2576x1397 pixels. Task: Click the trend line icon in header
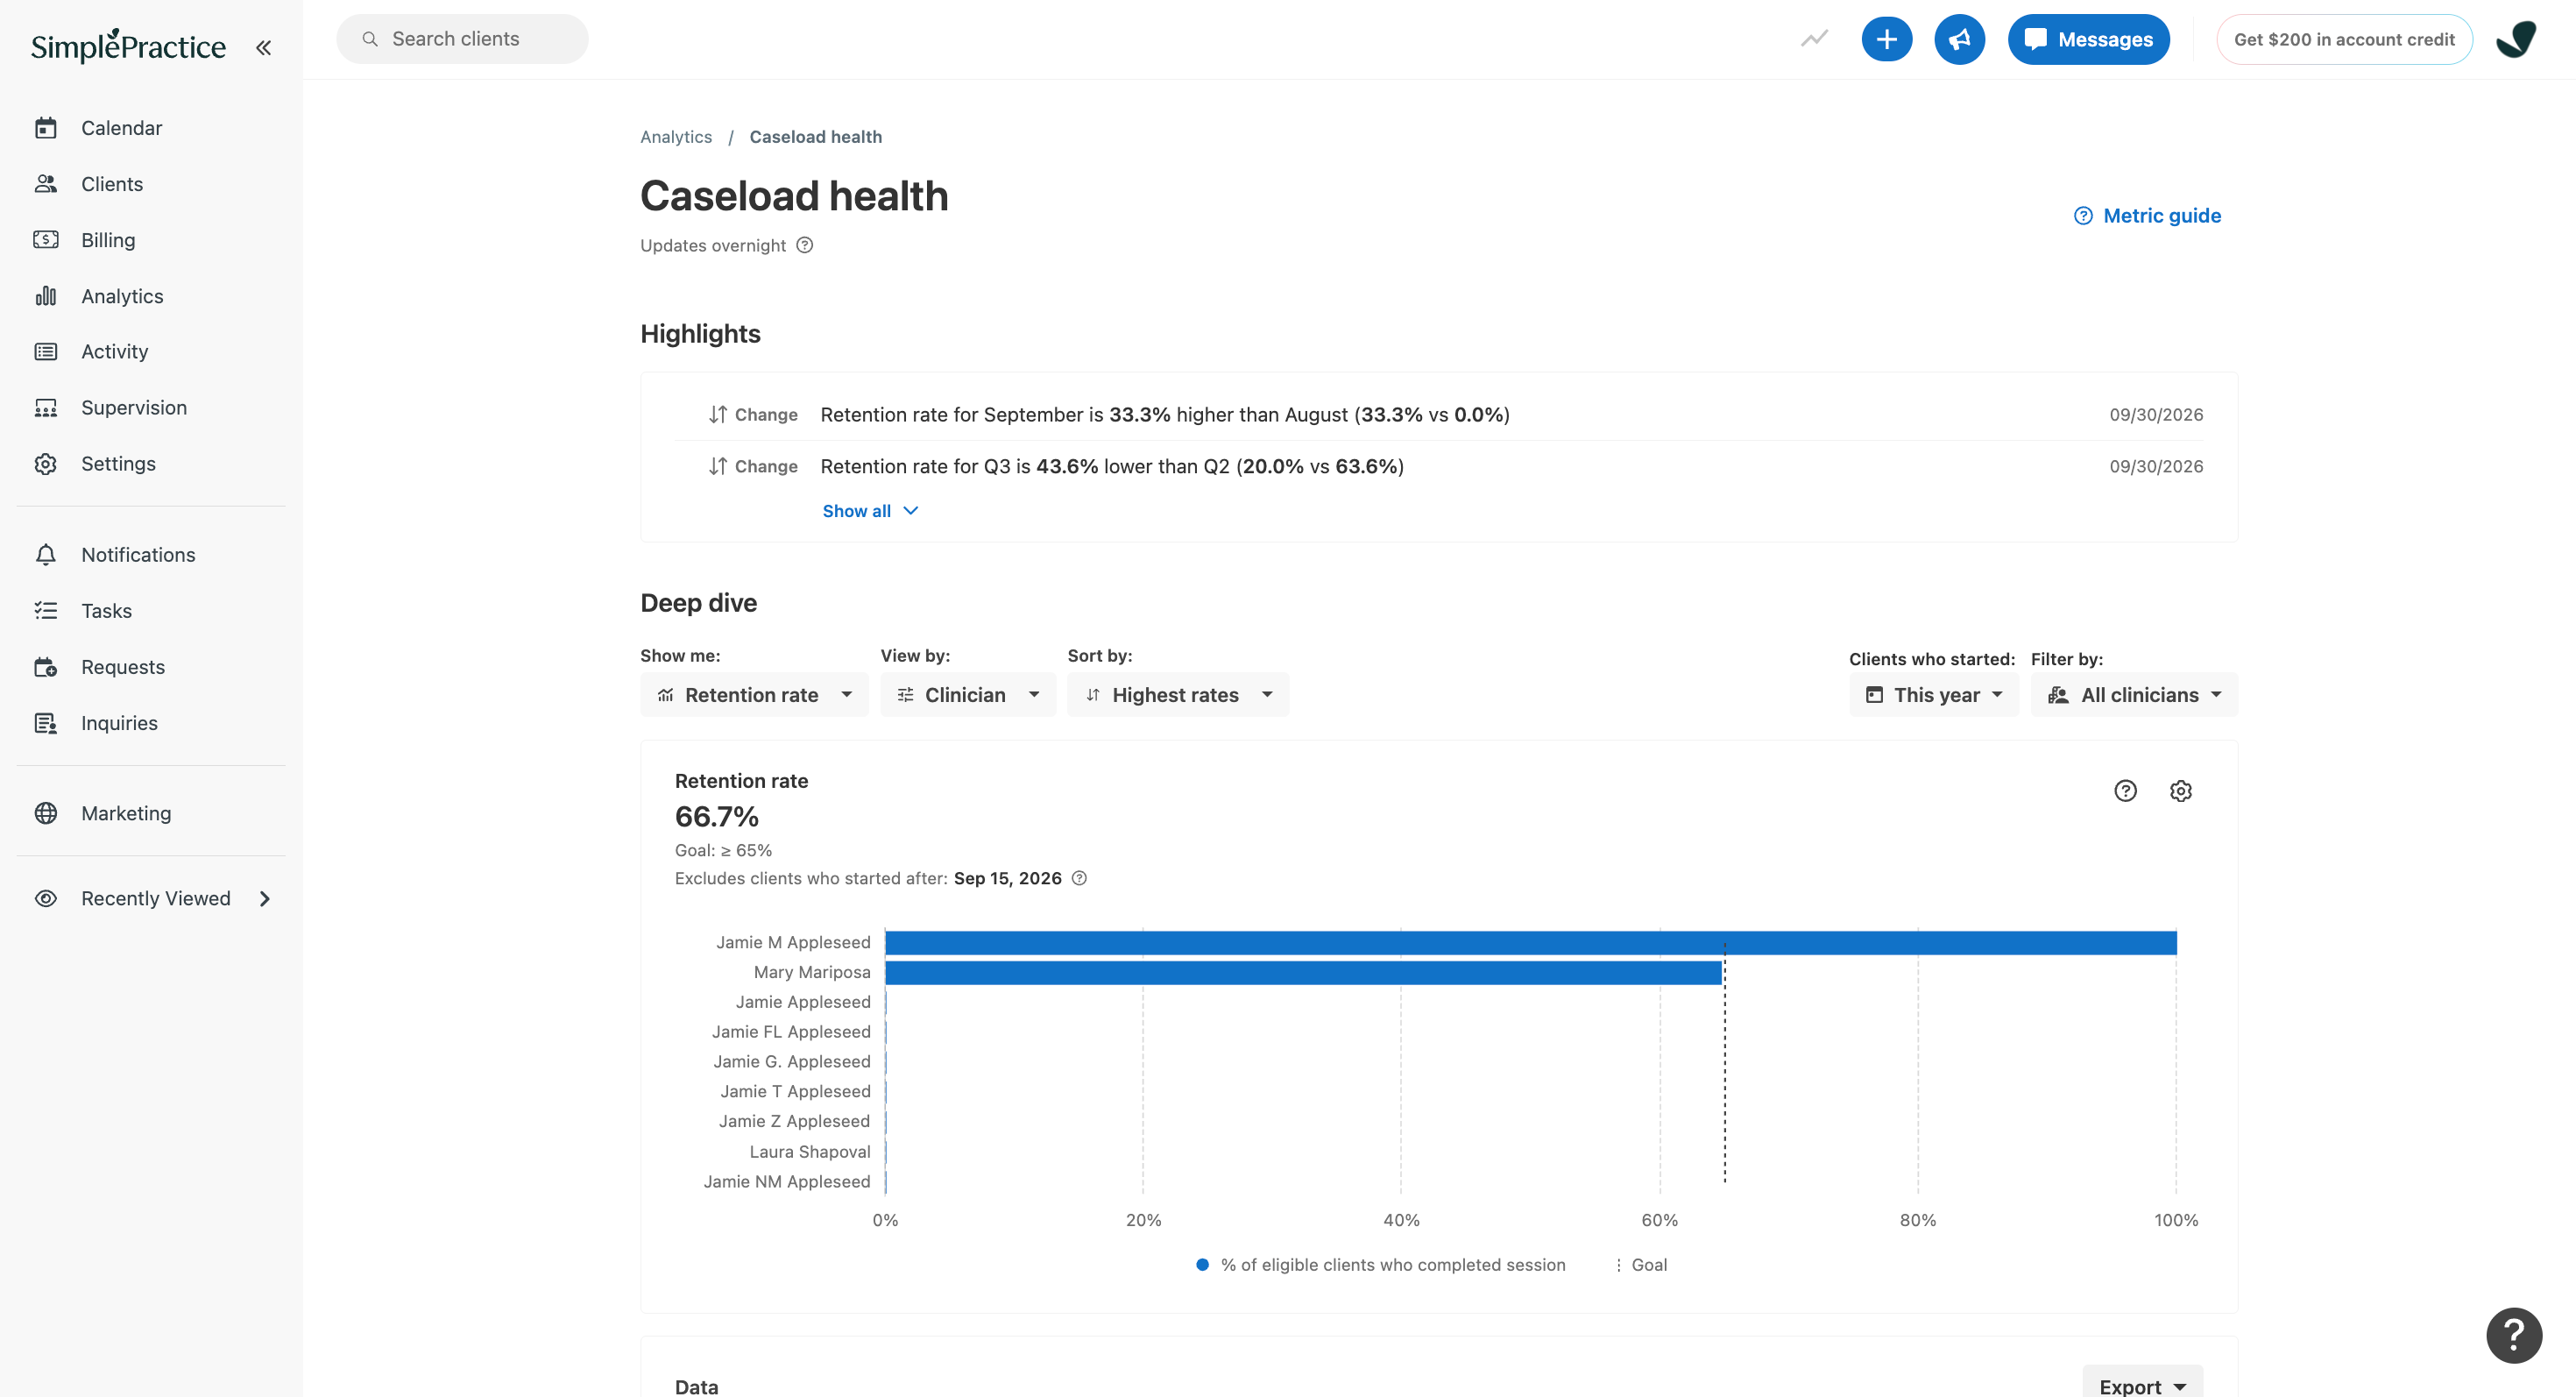click(x=1814, y=39)
